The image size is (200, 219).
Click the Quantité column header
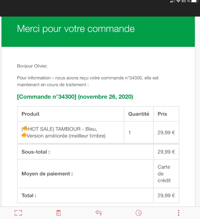click(139, 114)
